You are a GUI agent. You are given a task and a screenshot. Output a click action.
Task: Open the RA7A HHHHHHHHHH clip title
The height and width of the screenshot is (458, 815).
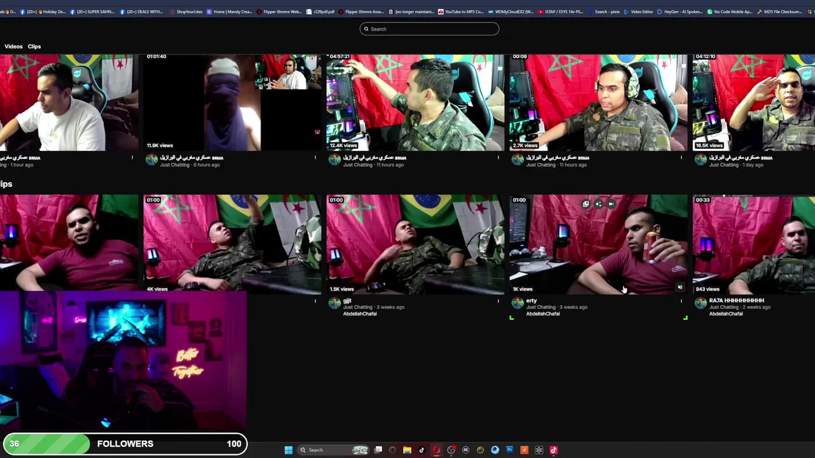tap(736, 300)
